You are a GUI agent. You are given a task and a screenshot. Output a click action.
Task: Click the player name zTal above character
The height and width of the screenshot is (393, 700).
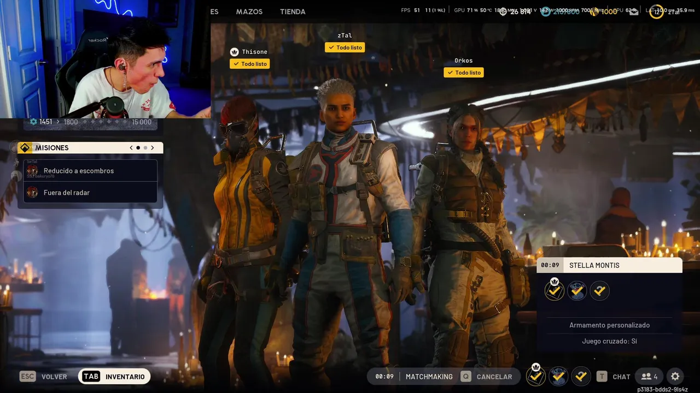[x=345, y=35]
